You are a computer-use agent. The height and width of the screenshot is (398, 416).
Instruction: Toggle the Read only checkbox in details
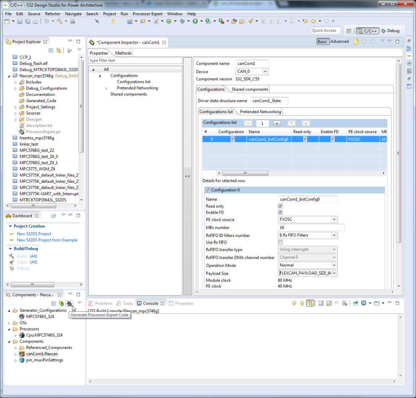pyautogui.click(x=280, y=206)
